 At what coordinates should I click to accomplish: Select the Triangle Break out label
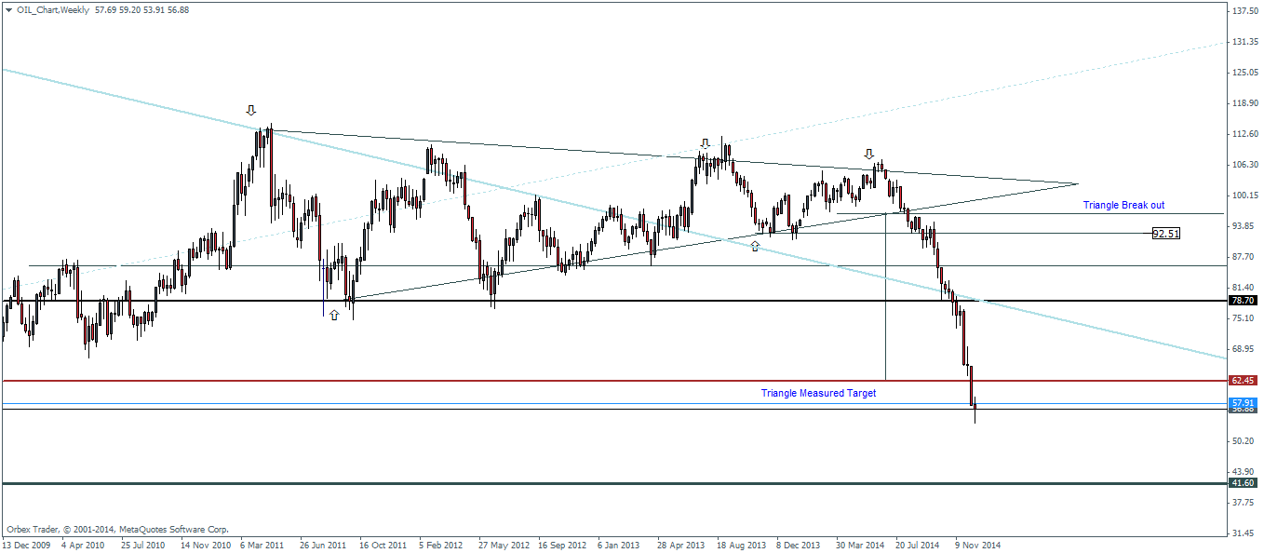[x=1125, y=205]
